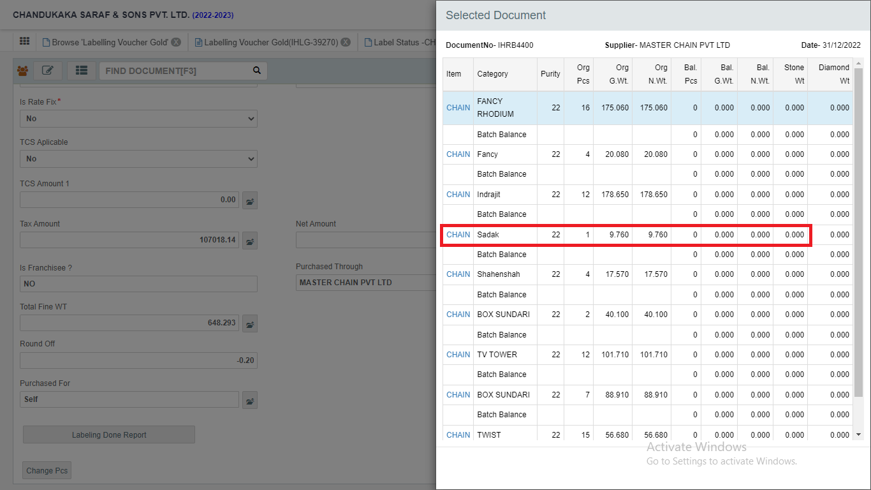This screenshot has height=490, width=871.
Task: Click the 101.710 Org G.Wt. value
Action: (x=615, y=355)
